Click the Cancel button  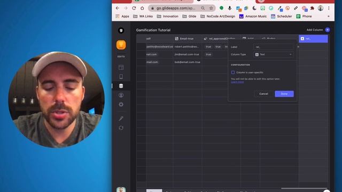pos(263,94)
